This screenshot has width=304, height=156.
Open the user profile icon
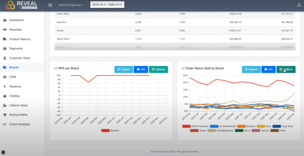[299, 5]
